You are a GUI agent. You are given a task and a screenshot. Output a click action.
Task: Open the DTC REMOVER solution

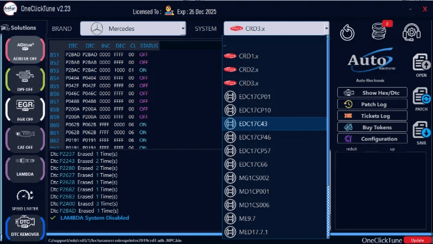(25, 227)
